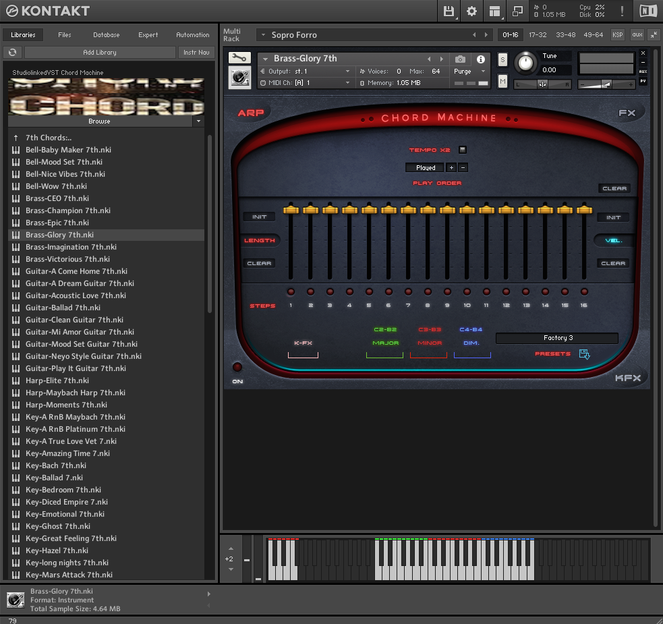Click the camera snapshot icon
The height and width of the screenshot is (624, 663).
(x=460, y=59)
